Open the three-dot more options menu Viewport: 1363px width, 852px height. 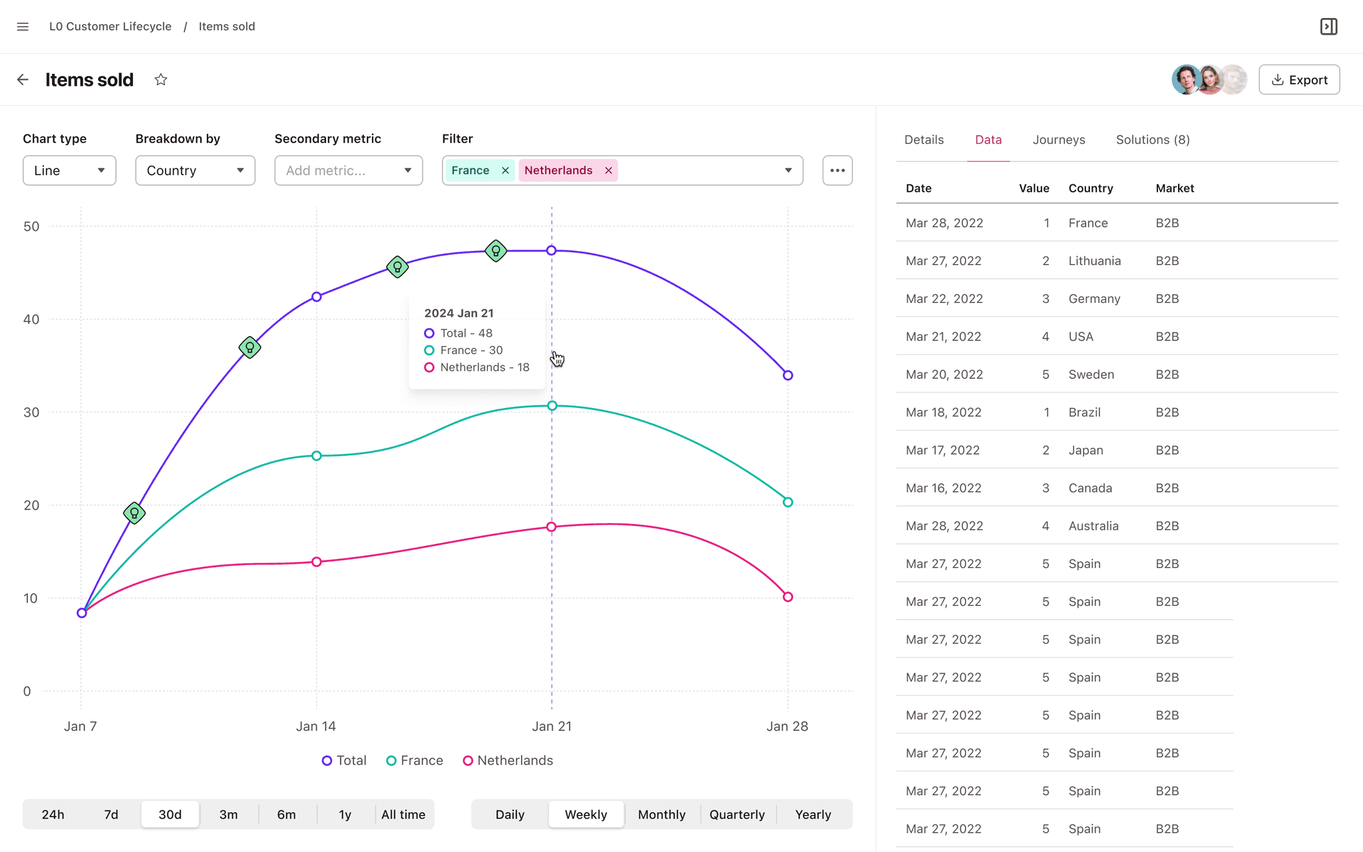point(837,170)
